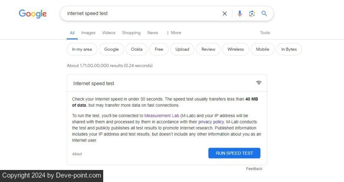Go to the News tab

pos(153,33)
